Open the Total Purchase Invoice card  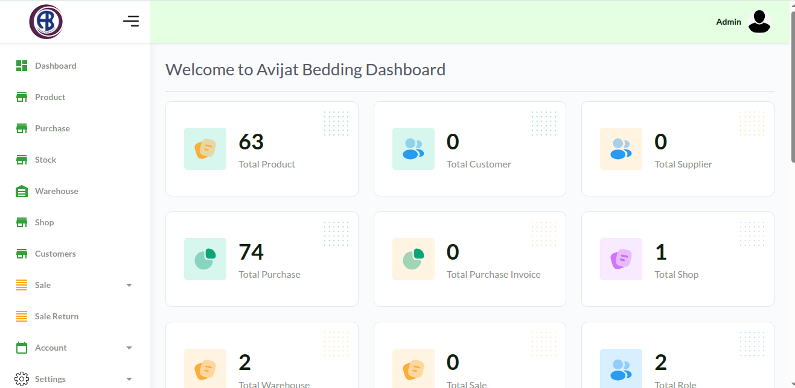point(470,259)
